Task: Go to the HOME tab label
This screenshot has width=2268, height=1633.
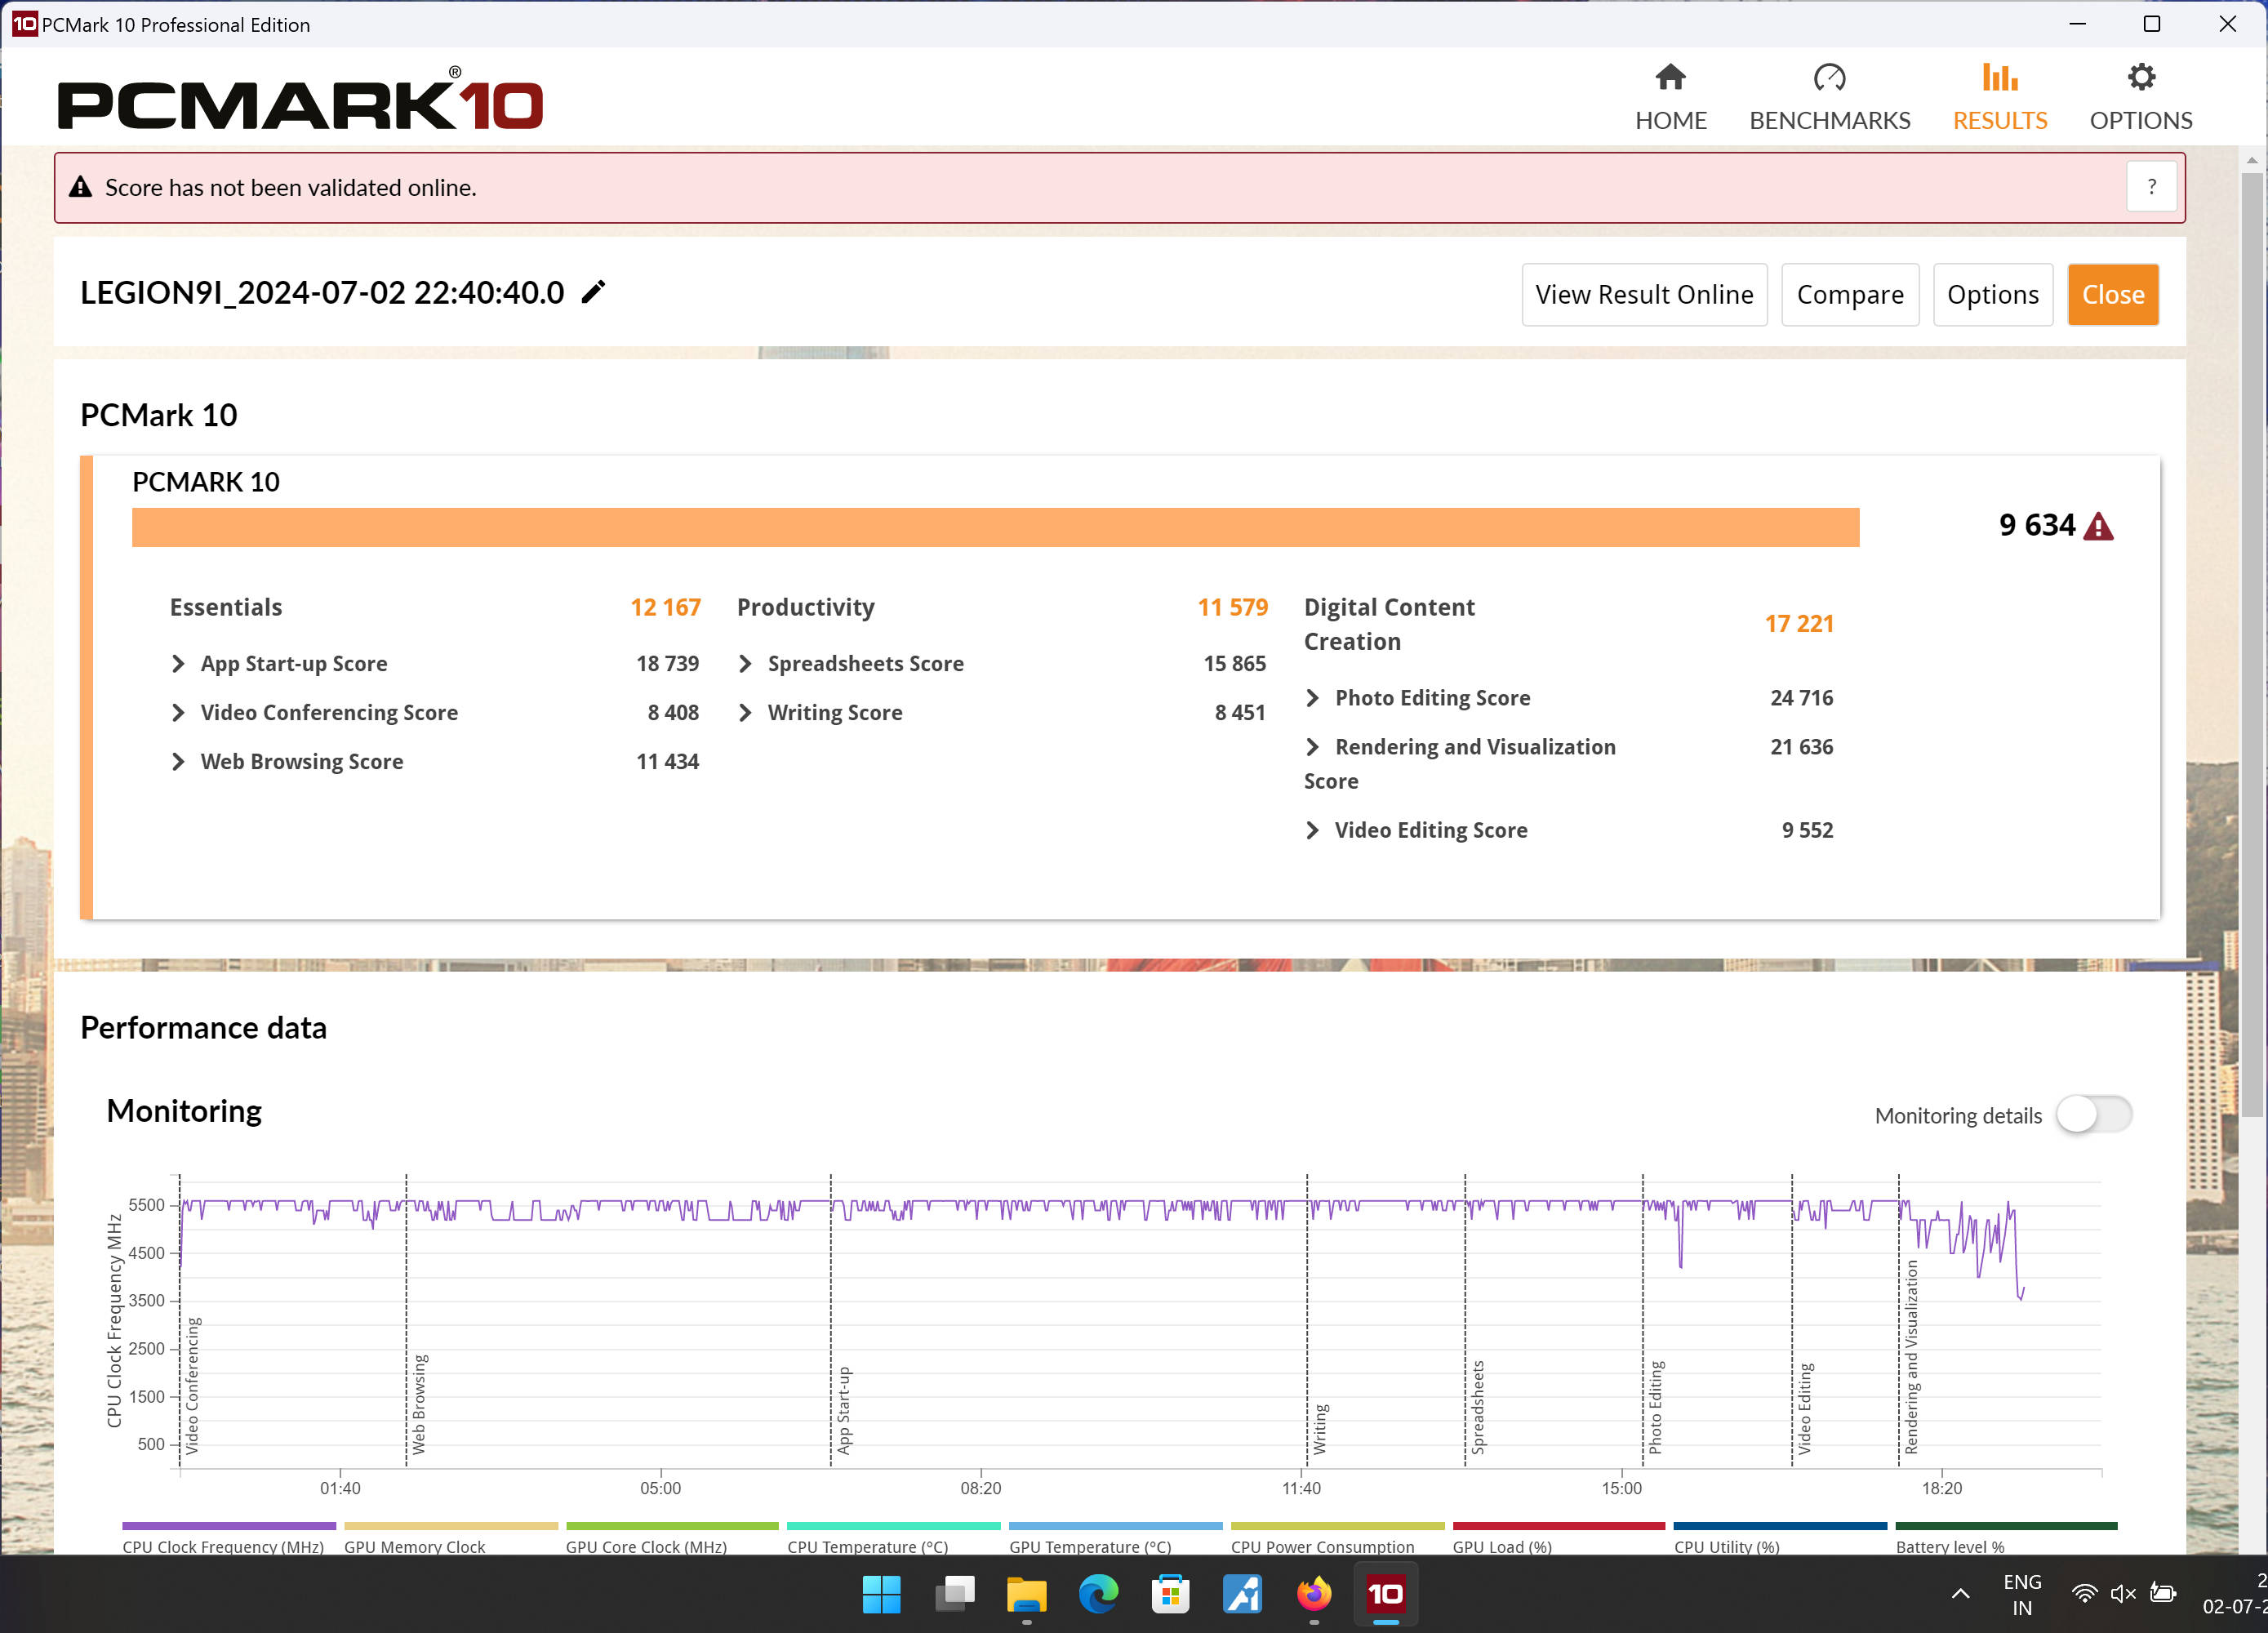Action: [1670, 121]
